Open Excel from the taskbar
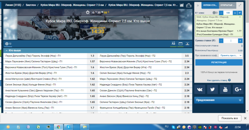This screenshot has width=249, height=130. click(x=38, y=127)
